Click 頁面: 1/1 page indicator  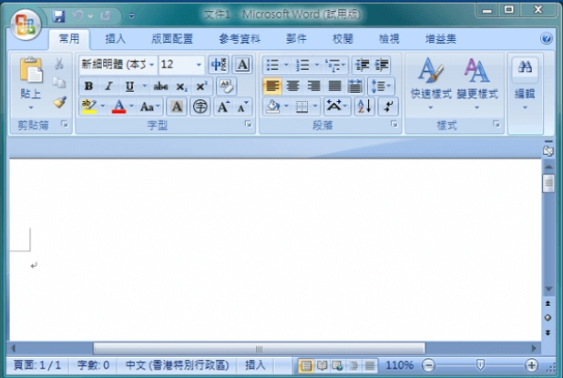pos(37,365)
